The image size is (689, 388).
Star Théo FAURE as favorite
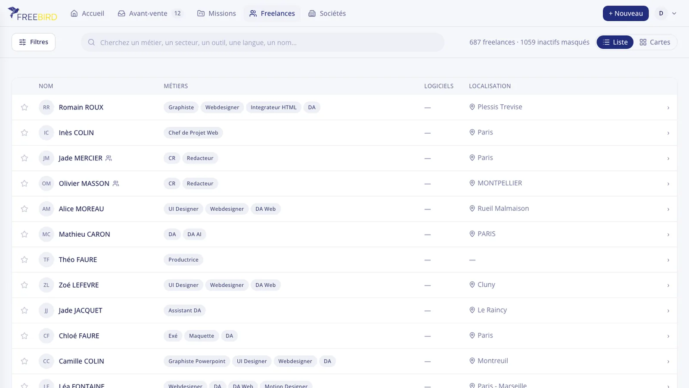pos(25,260)
